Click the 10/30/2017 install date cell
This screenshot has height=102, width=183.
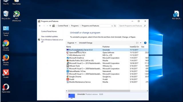pyautogui.click(x=134, y=63)
